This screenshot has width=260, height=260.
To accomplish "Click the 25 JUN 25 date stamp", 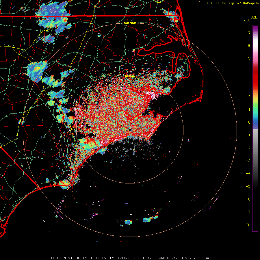I will click(183, 258).
